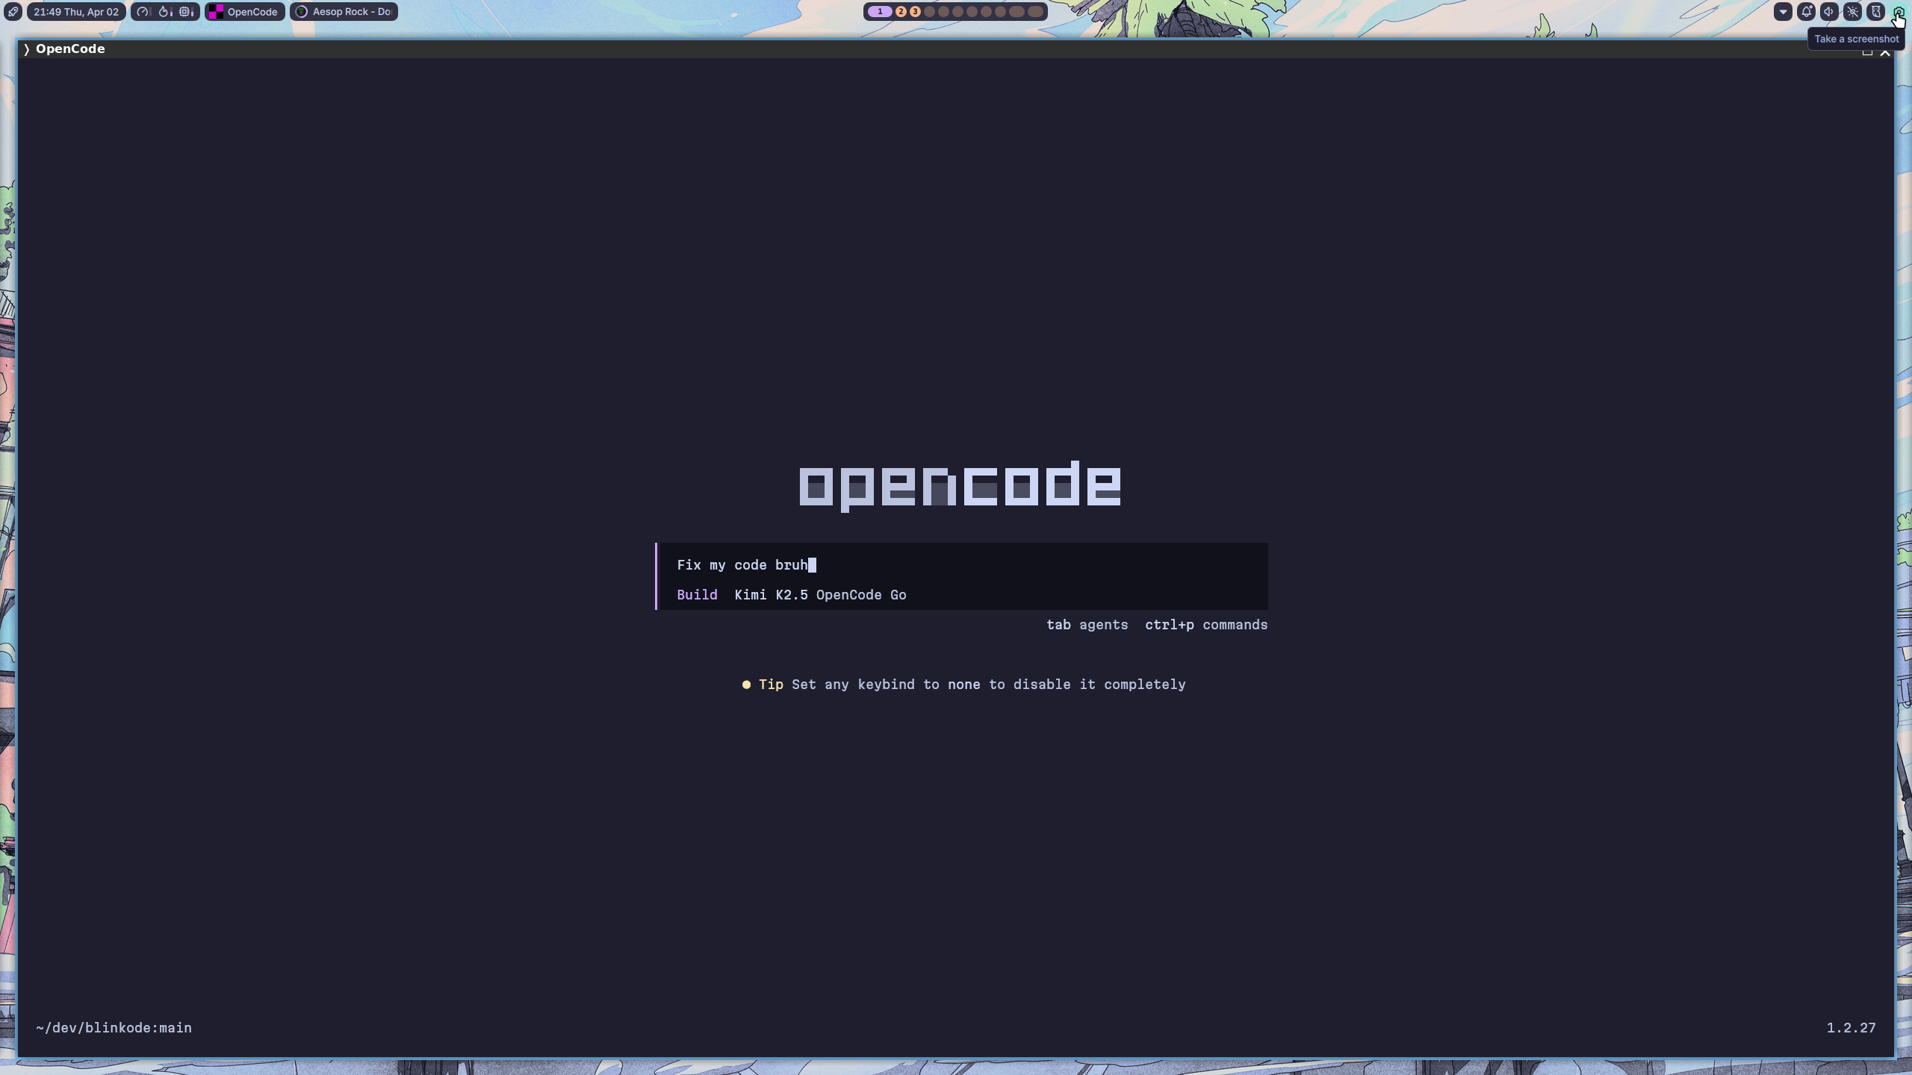Viewport: 1912px width, 1075px height.
Task: Click the owl-shaped icon in the tray
Action: pos(1875,12)
